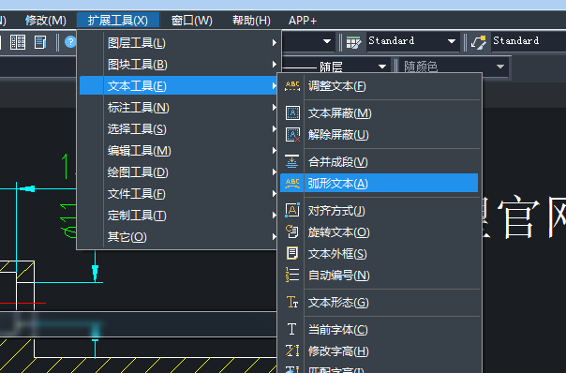Screen dimensions: 566x373
Task: Open the table style Standard dropdown
Action: click(x=413, y=41)
